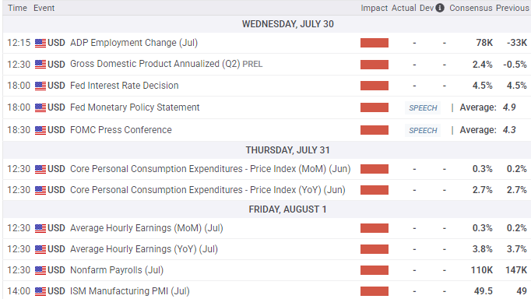Open Core PCE Price Index (MoM) event

point(210,169)
